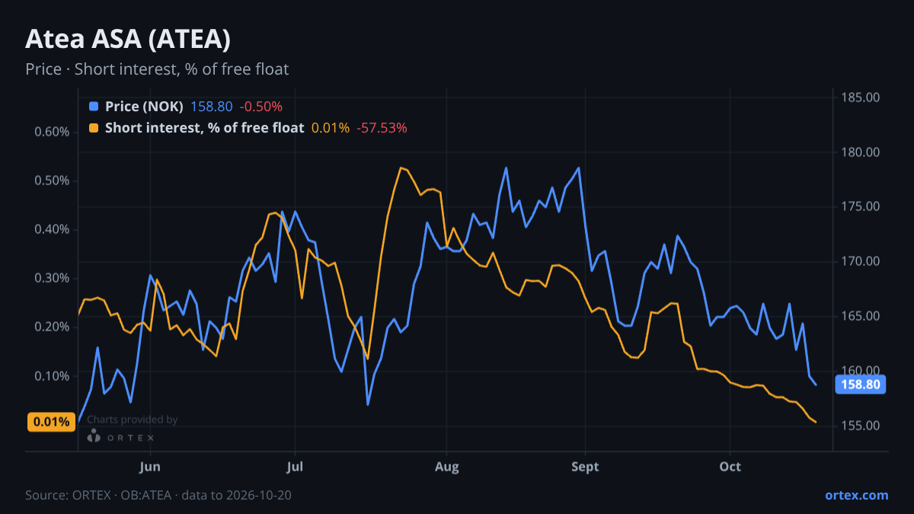The image size is (914, 514).
Task: Click the Source: ORTEX data footer text
Action: click(x=158, y=495)
